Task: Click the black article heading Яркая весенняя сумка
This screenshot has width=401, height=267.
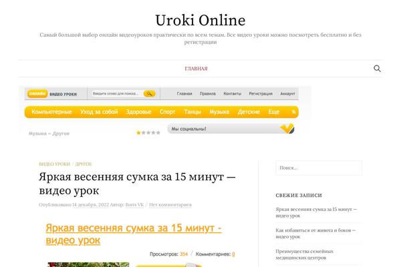Action: 137,184
